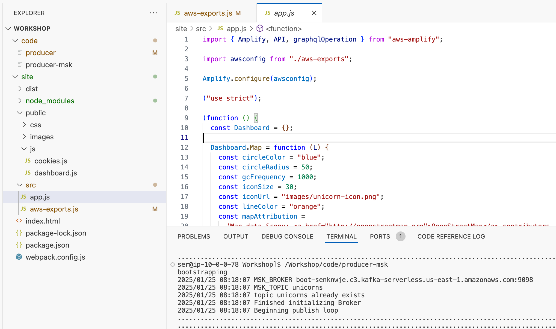The height and width of the screenshot is (329, 556).
Task: Open the CODE REFERENCE LOG tab
Action: (451, 236)
